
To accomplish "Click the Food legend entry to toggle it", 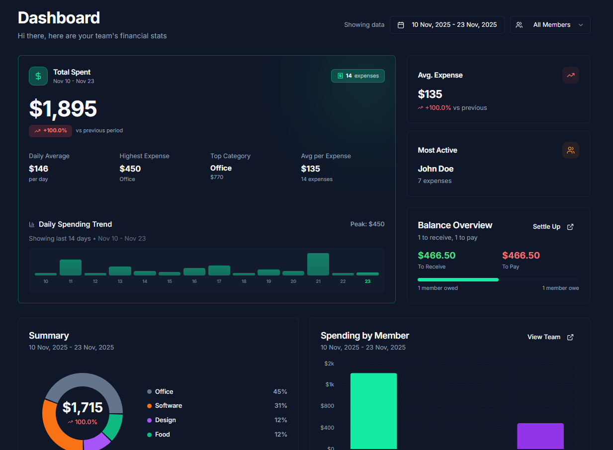I will (162, 434).
